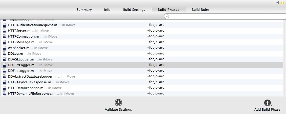Select the DDAbstractDatabaseLogger.m row
This screenshot has width=286, height=114.
142,76
